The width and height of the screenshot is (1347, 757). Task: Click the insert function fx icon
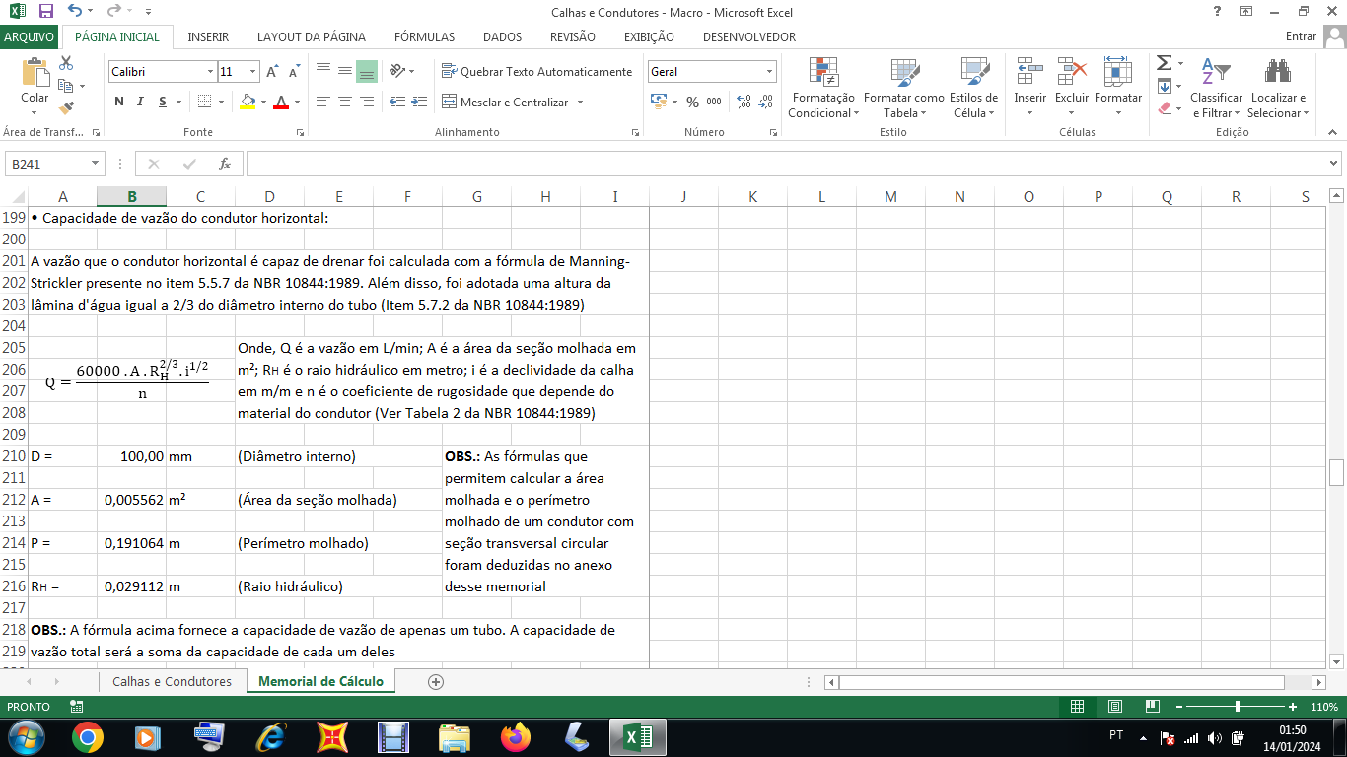click(225, 164)
